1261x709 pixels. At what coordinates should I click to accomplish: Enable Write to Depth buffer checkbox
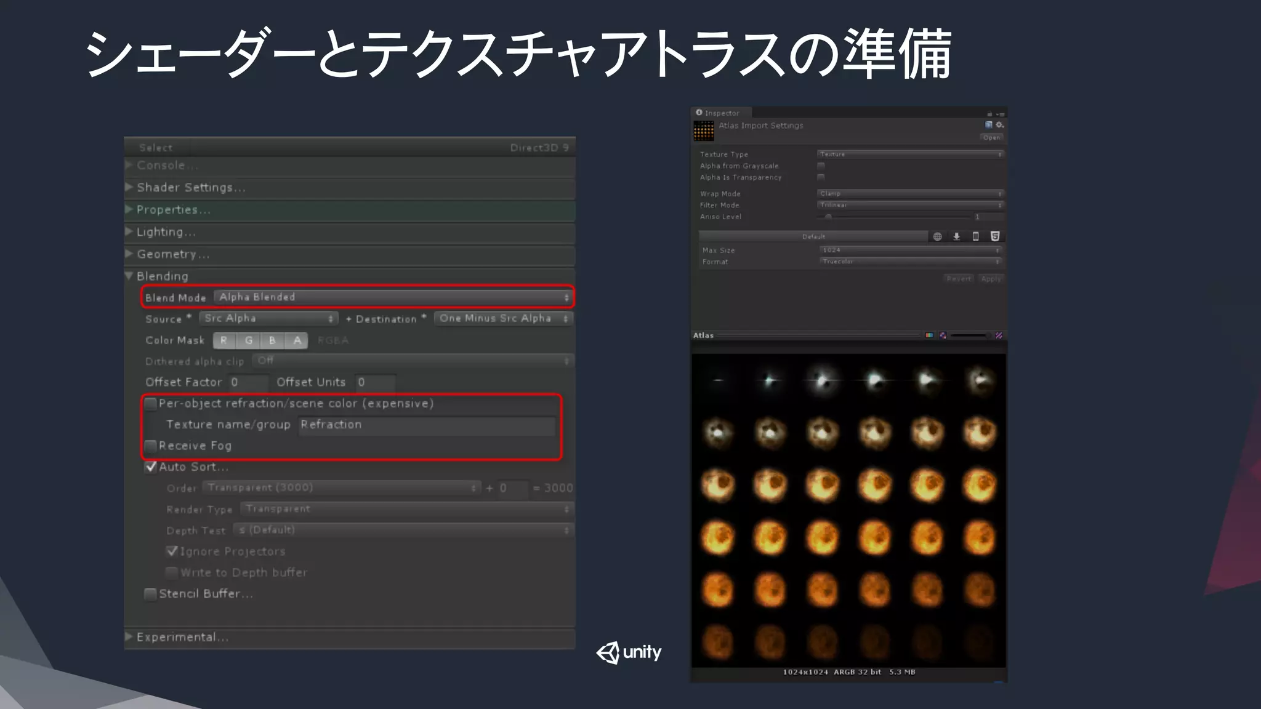172,572
